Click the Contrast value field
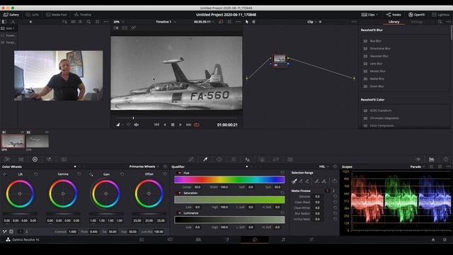Screen dimensions: 453x255 pos(72,232)
